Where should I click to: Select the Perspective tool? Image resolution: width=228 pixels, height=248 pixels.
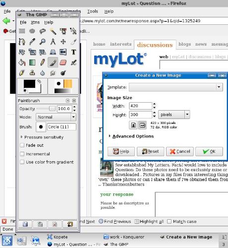tap(53, 52)
